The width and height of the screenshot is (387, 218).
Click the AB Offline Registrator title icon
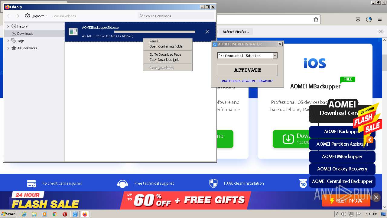pyautogui.click(x=215, y=44)
